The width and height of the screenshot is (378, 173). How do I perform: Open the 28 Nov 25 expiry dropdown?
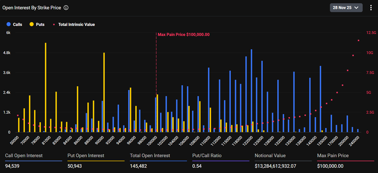[346, 8]
